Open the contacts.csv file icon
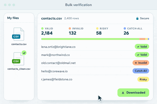The height and width of the screenshot is (104, 157). click(18, 34)
